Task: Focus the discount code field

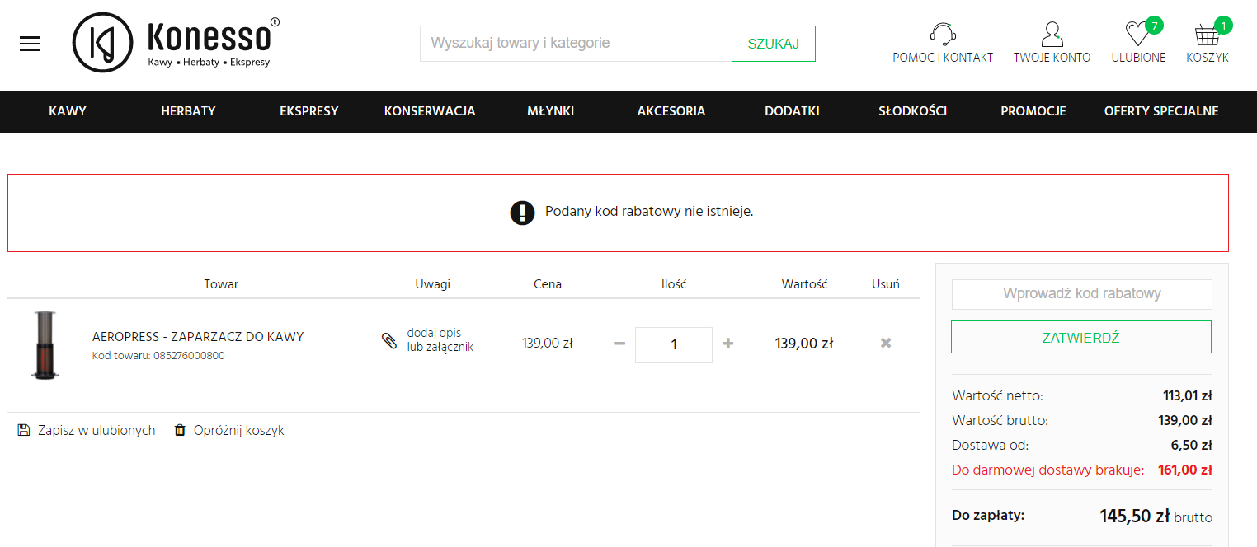Action: tap(1082, 294)
